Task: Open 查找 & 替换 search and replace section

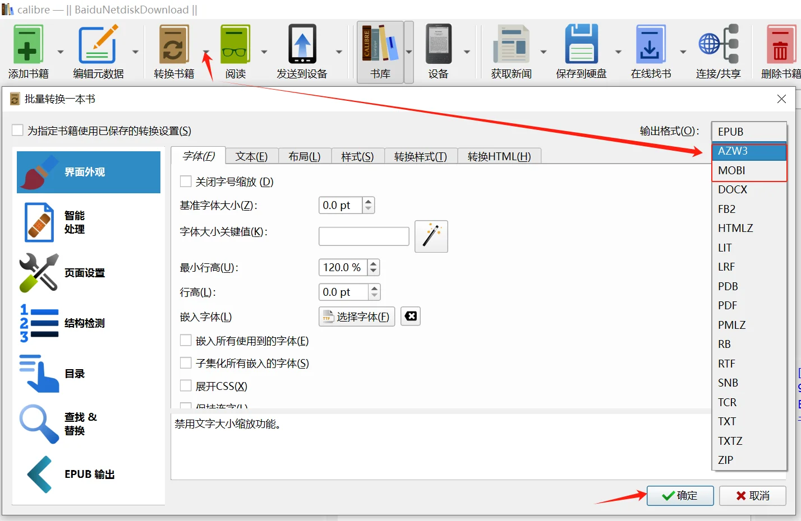Action: (x=89, y=424)
